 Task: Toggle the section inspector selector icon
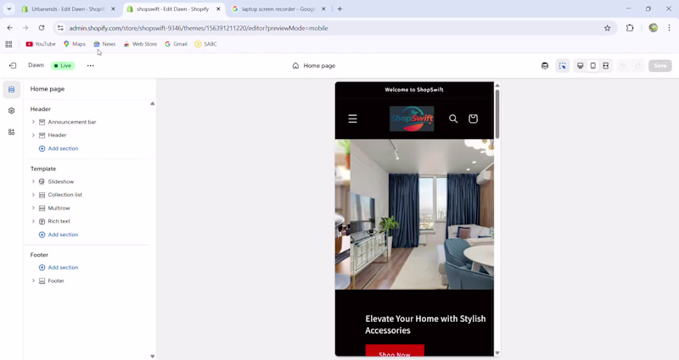tap(562, 66)
